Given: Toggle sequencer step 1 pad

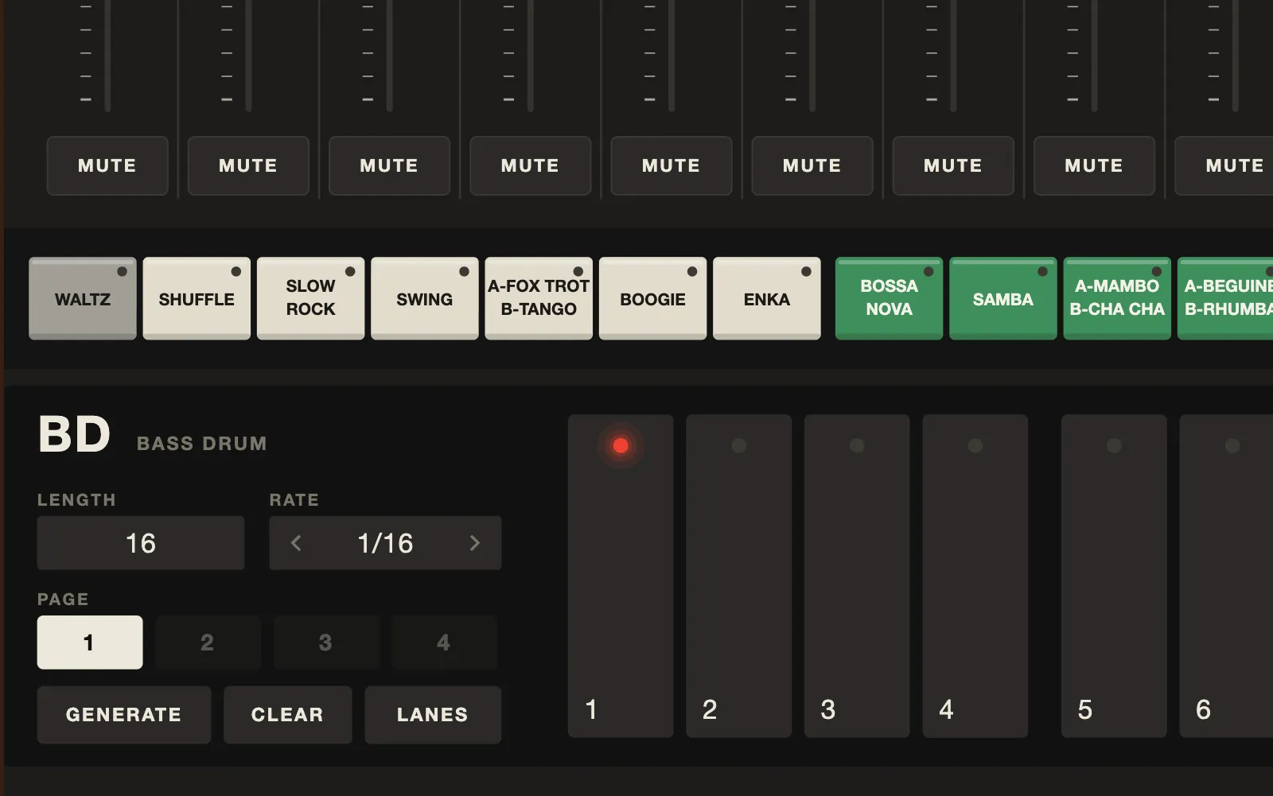Looking at the screenshot, I should (621, 576).
